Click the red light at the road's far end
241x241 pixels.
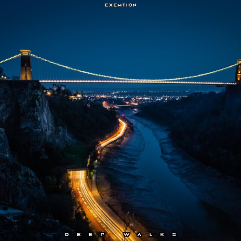(x=123, y=116)
